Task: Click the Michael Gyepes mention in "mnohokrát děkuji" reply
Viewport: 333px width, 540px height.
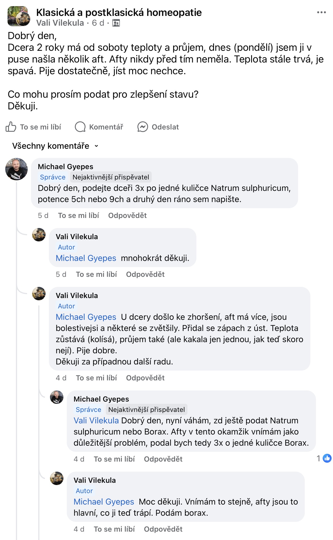Action: coord(86,258)
